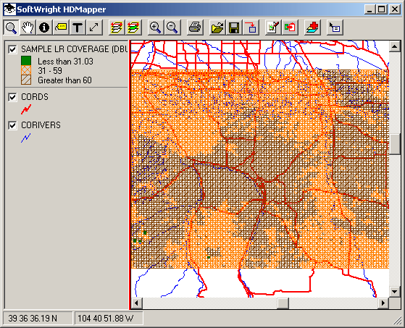The height and width of the screenshot is (328, 405).
Task: Click the horizontal scrollbar right arrow
Action: tap(383, 303)
